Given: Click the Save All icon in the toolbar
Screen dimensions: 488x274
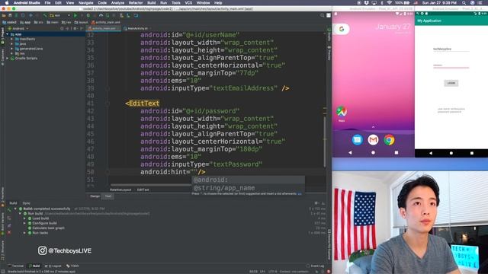Looking at the screenshot, I should pos(10,15).
